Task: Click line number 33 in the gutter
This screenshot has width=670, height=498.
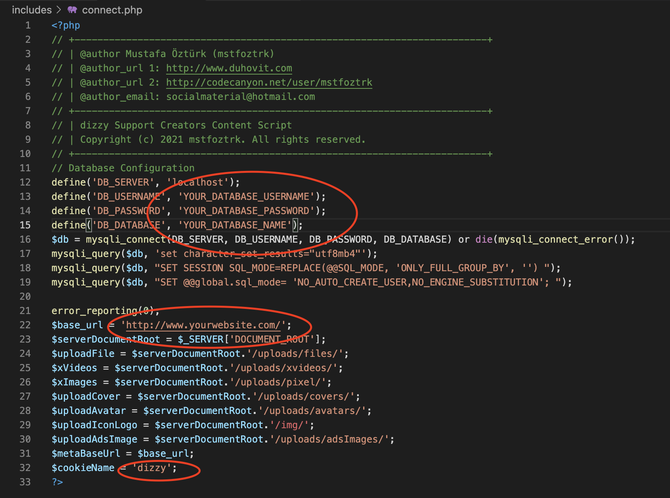Action: point(25,482)
